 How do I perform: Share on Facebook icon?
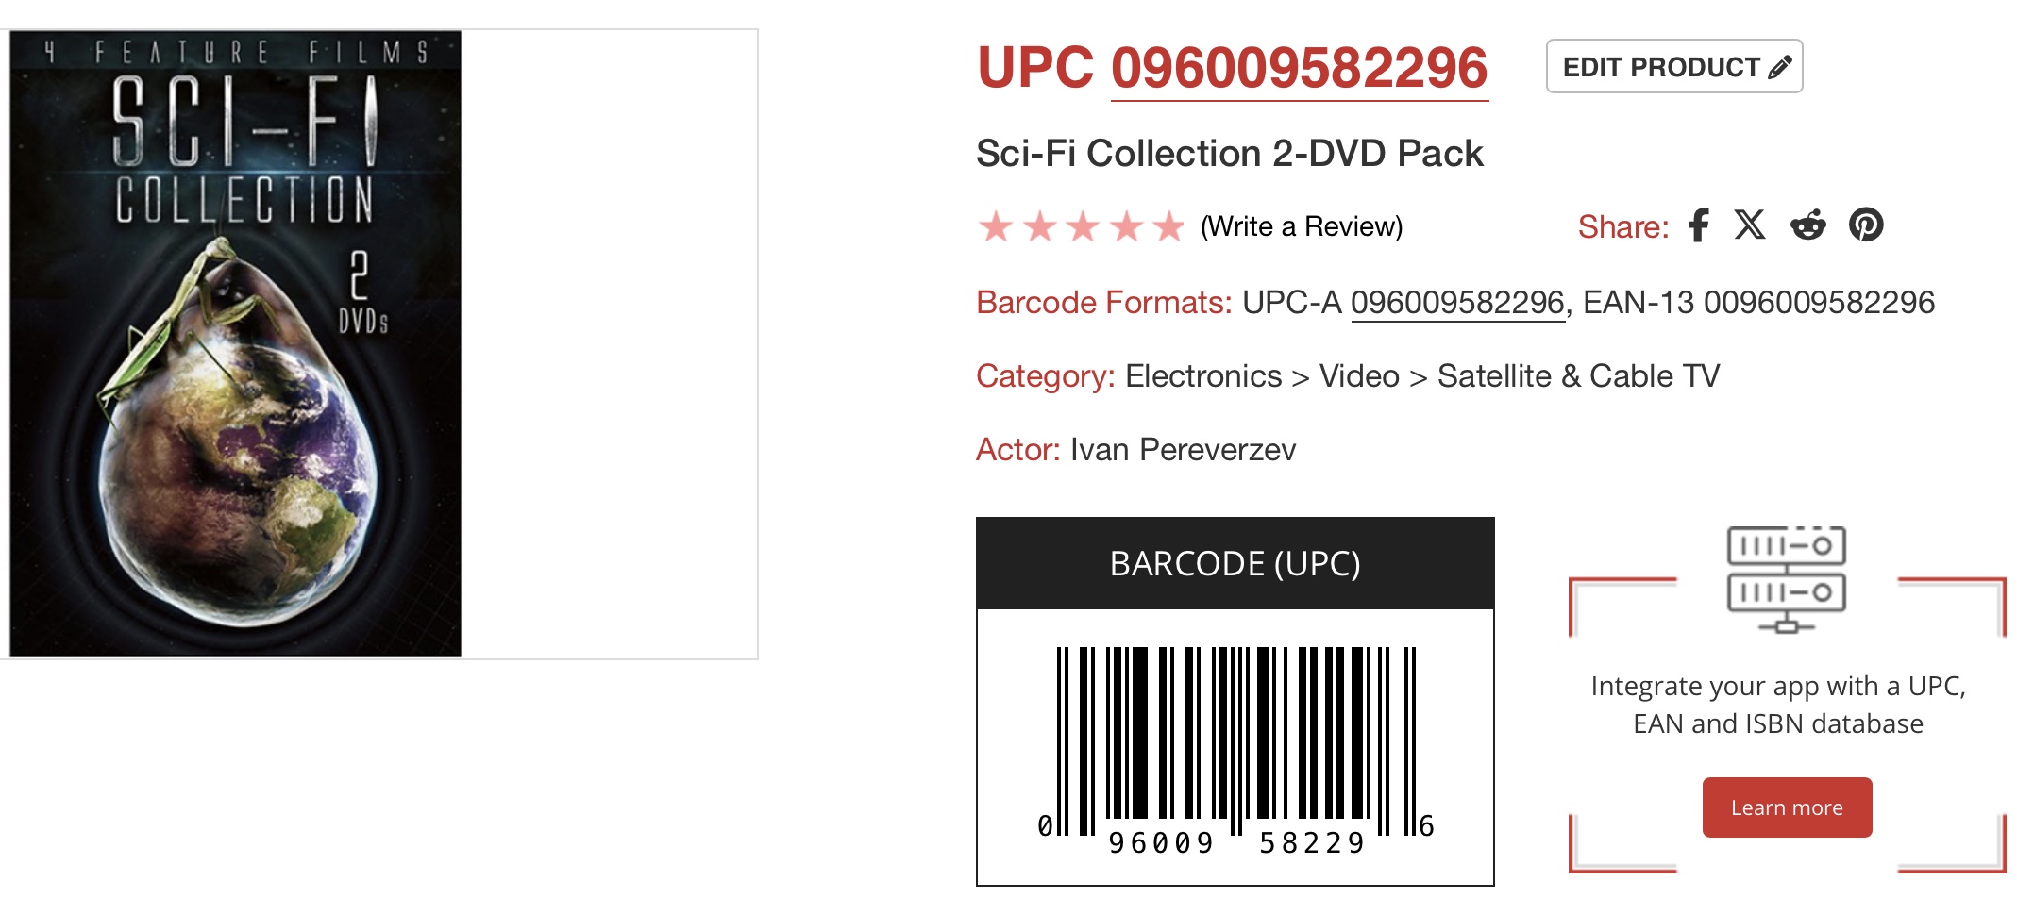pos(1699,226)
